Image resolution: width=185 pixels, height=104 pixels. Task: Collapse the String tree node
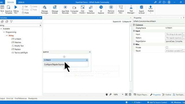coord(7,36)
